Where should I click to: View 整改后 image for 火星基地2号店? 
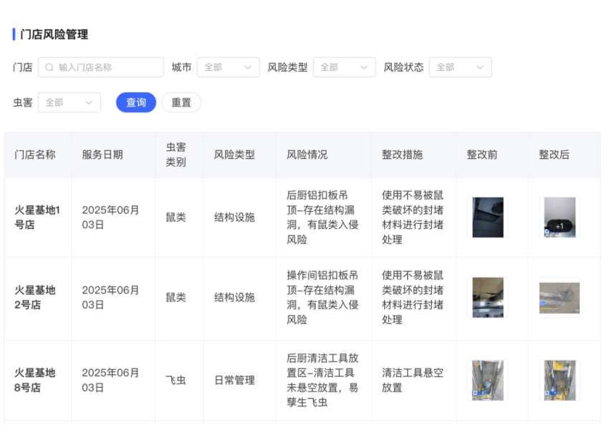tap(560, 298)
